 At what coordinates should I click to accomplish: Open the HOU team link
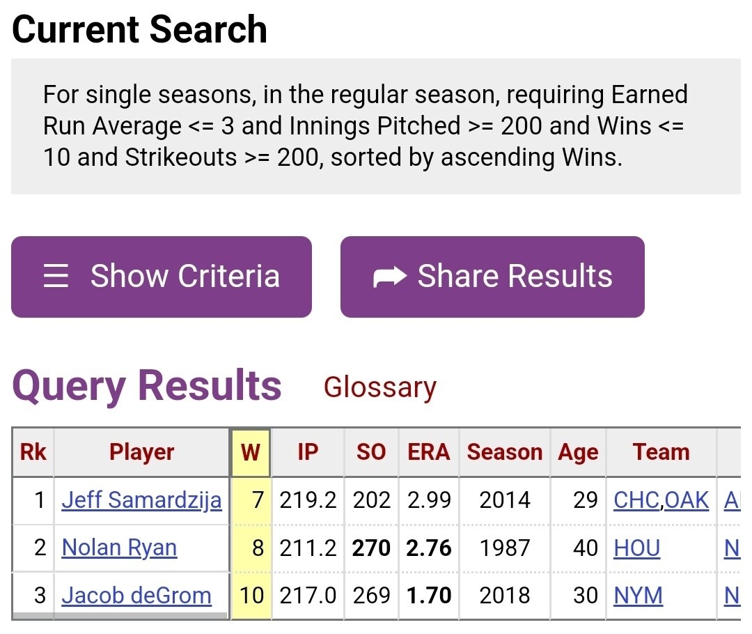point(636,548)
